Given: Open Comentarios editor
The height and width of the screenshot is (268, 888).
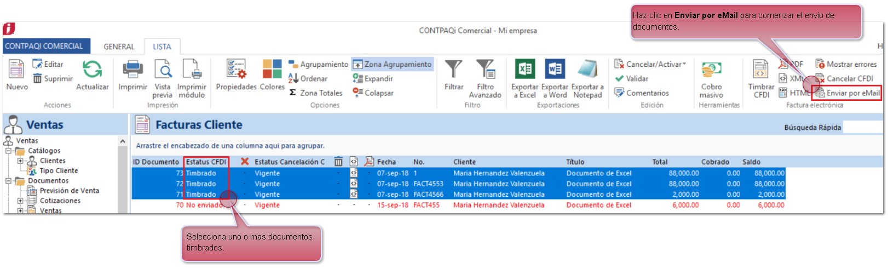Looking at the screenshot, I should click(x=641, y=93).
